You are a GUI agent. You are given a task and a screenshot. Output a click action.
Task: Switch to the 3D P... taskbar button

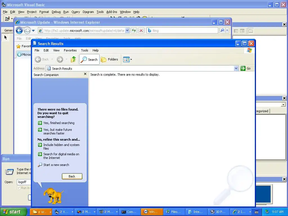218,212
